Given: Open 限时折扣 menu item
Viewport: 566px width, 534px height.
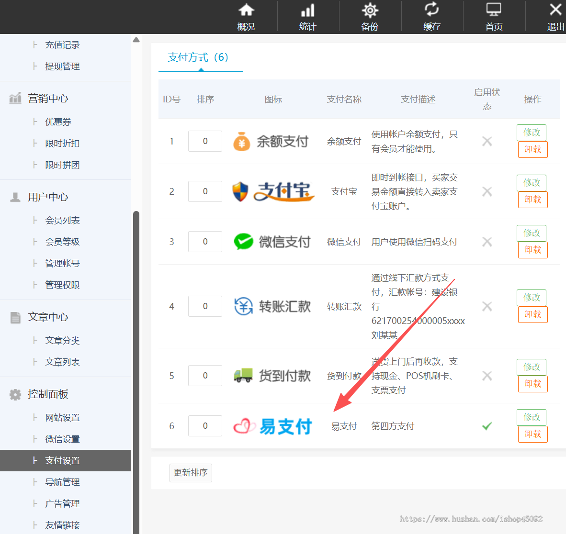Looking at the screenshot, I should coord(62,143).
